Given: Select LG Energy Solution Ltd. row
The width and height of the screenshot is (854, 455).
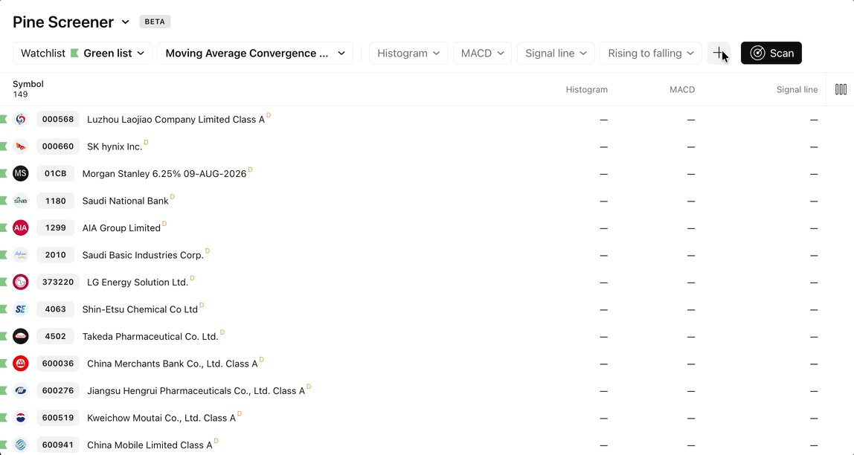Looking at the screenshot, I should [x=138, y=282].
